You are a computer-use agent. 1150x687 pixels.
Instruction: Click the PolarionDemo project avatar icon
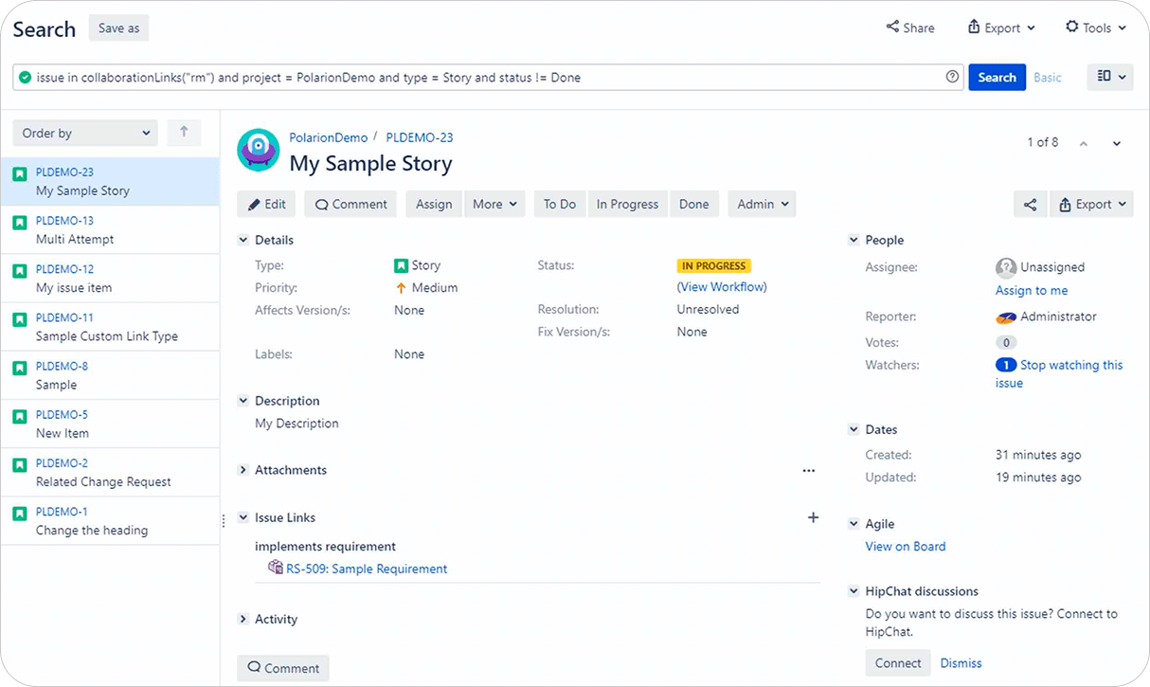point(258,150)
